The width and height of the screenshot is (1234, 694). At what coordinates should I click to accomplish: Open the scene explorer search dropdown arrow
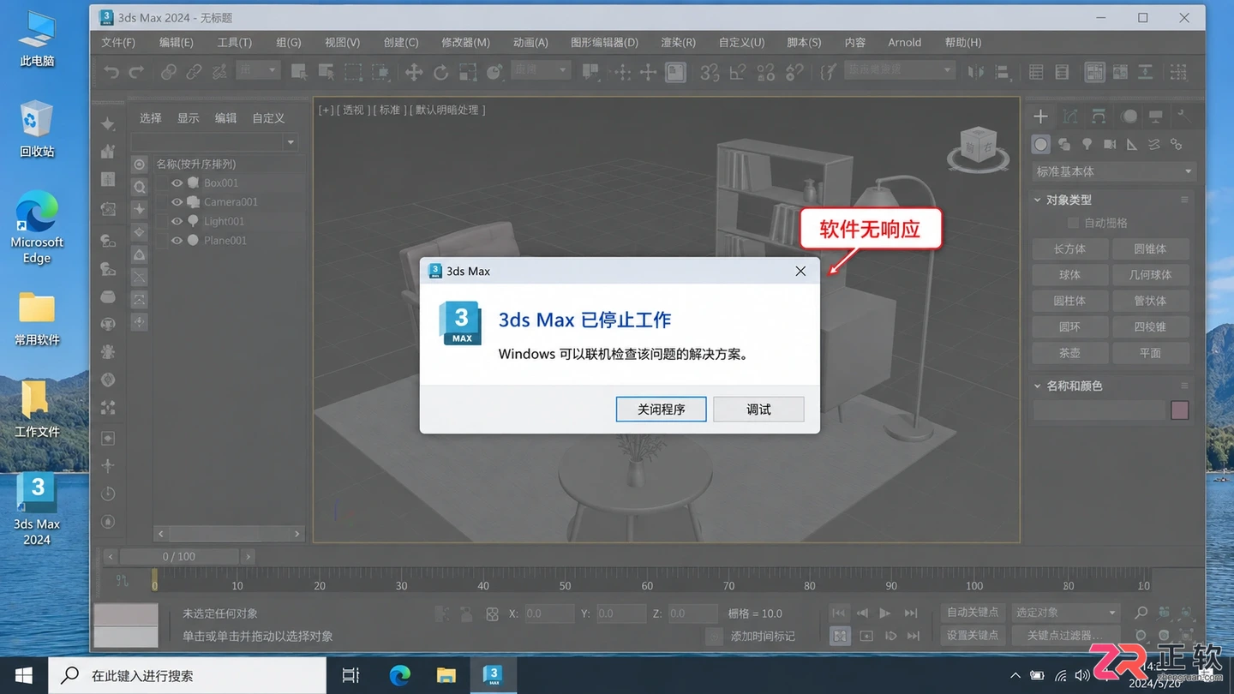tap(291, 142)
